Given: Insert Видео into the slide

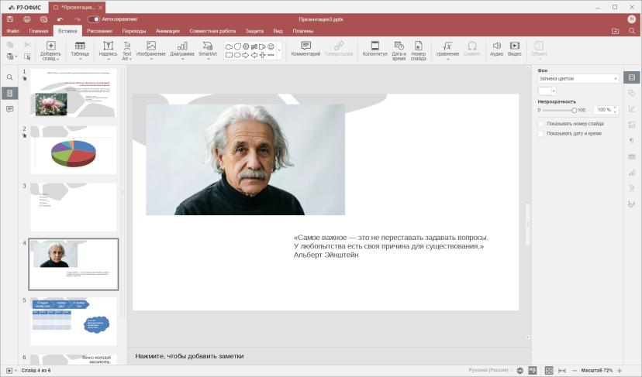Looking at the screenshot, I should 515,49.
